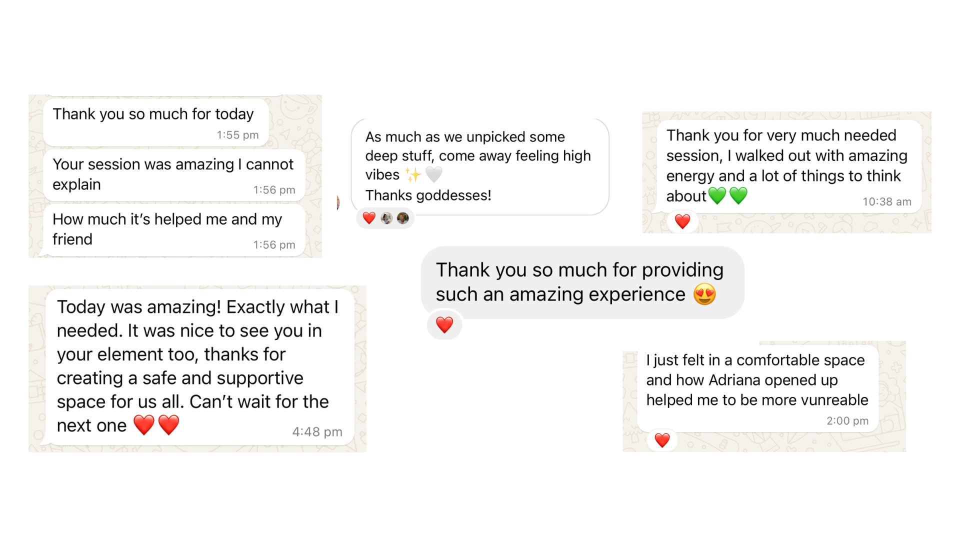
Task: Click the 10:38 am timestamp
Action: (x=886, y=202)
